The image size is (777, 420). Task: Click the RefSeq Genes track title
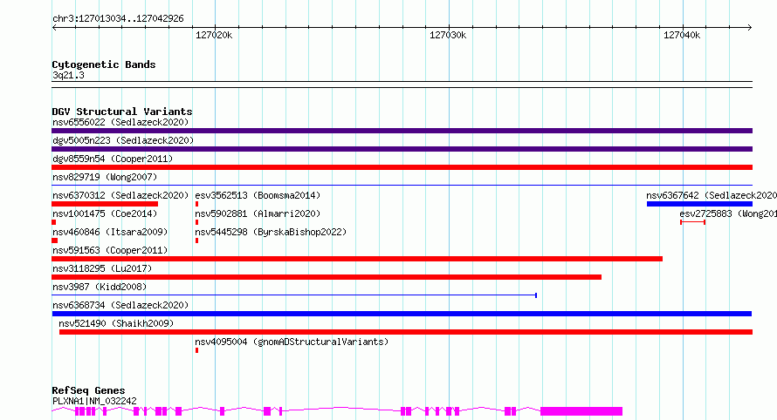[88, 390]
